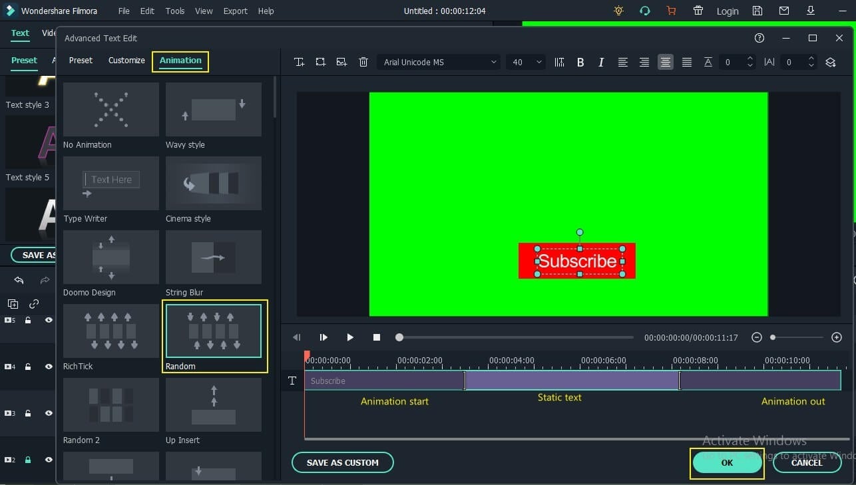Screen dimensions: 856x485
Task: Zoom out the text timeline
Action: coord(756,337)
